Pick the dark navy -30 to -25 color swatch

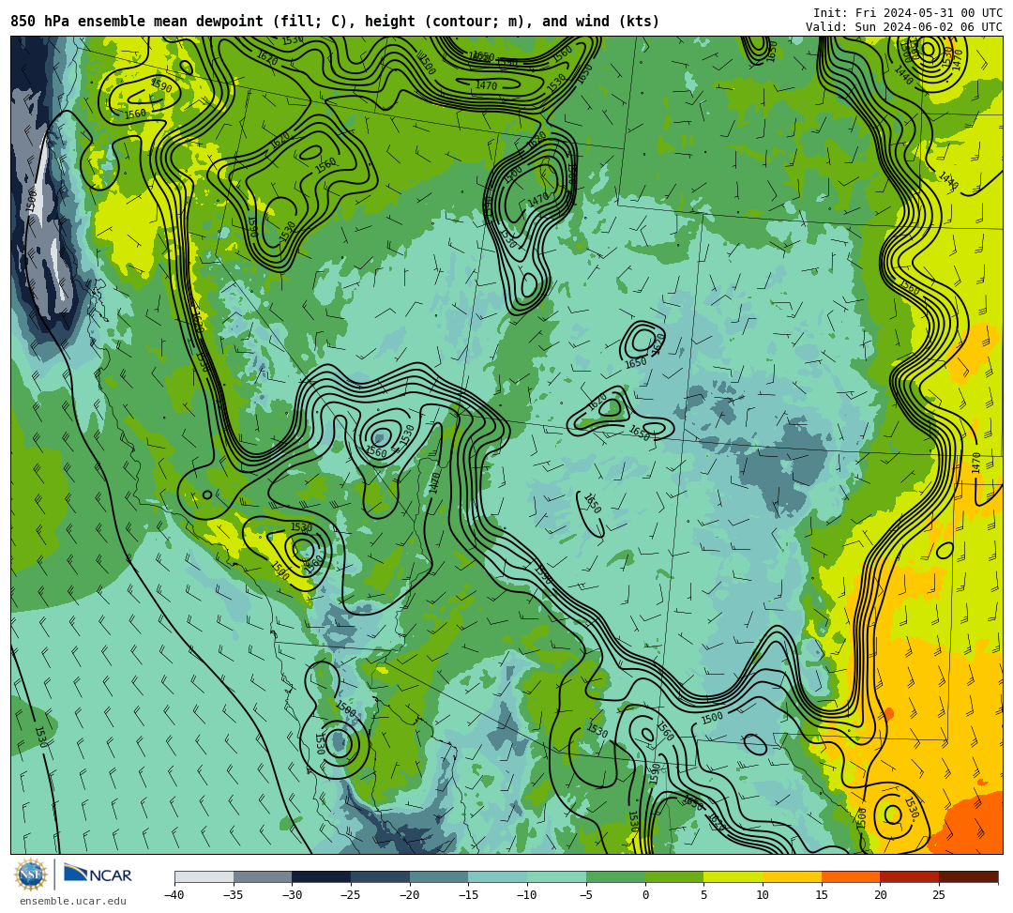pos(322,876)
